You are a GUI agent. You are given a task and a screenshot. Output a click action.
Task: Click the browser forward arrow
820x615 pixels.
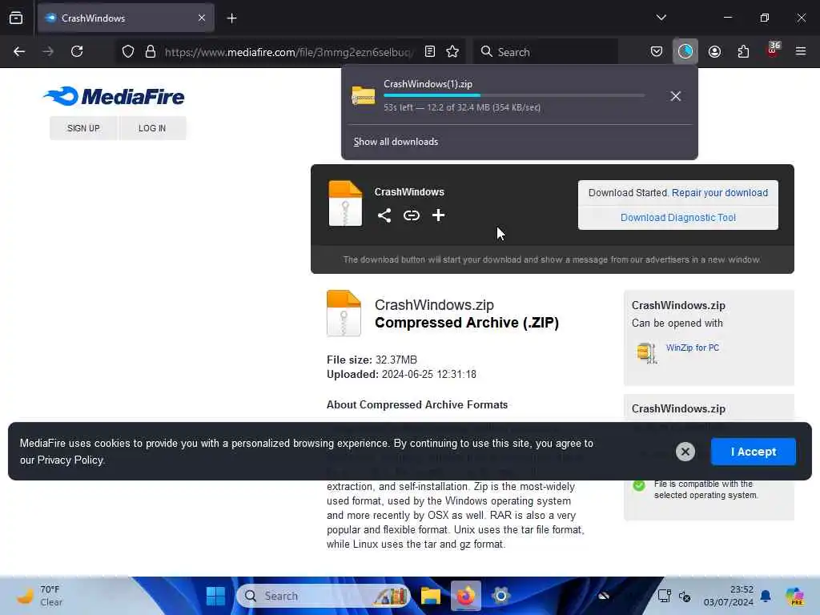click(x=48, y=51)
